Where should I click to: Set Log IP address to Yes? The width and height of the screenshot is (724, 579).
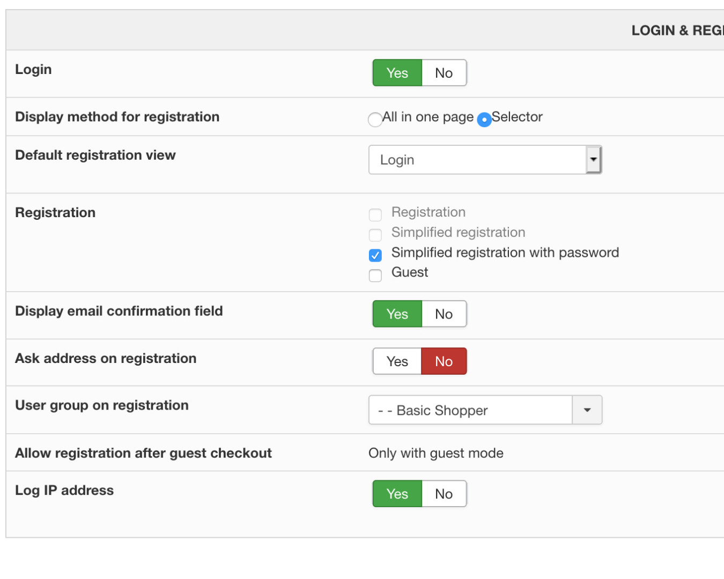397,494
